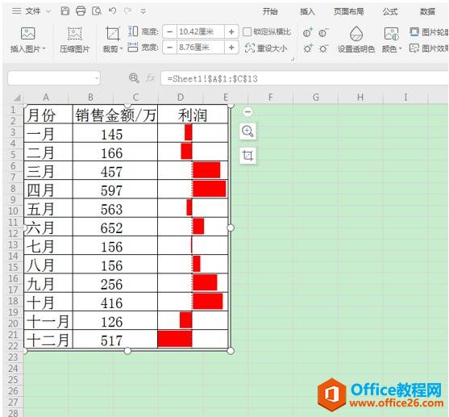Click the decrease brightness icon
Viewport: 449px width, 417px height.
323,48
